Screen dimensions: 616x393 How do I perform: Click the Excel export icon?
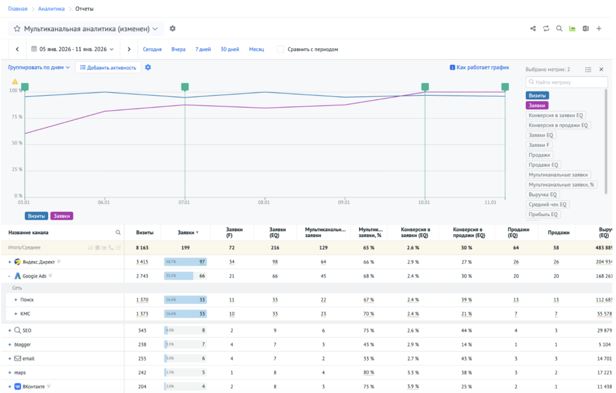(x=586, y=29)
